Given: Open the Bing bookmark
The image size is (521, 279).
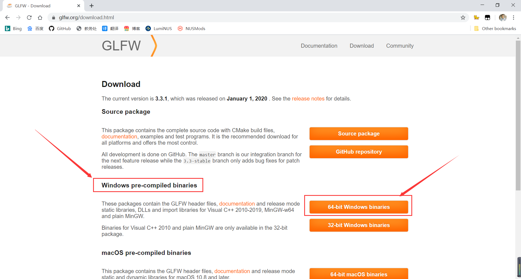Looking at the screenshot, I should tap(13, 28).
